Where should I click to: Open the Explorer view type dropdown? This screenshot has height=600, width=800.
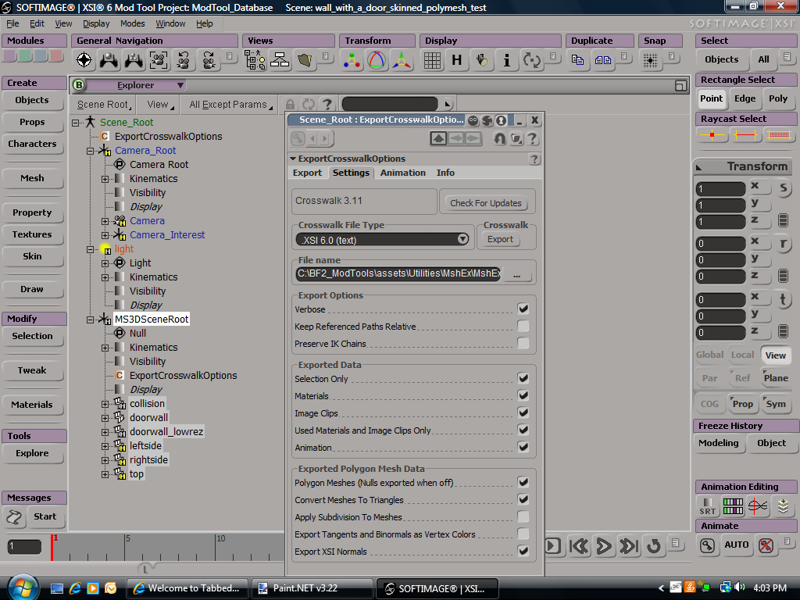coord(134,84)
